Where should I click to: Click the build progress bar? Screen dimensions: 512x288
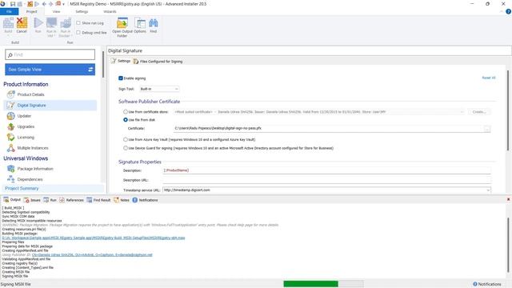(323, 284)
